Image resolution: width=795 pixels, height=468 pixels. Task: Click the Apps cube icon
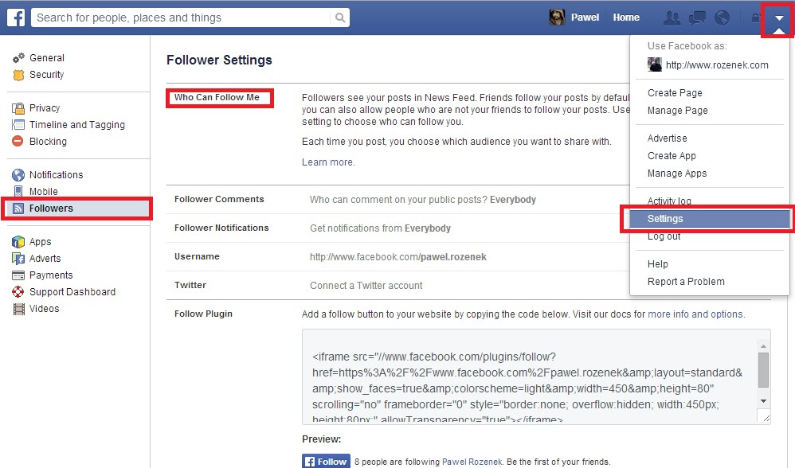coord(18,242)
